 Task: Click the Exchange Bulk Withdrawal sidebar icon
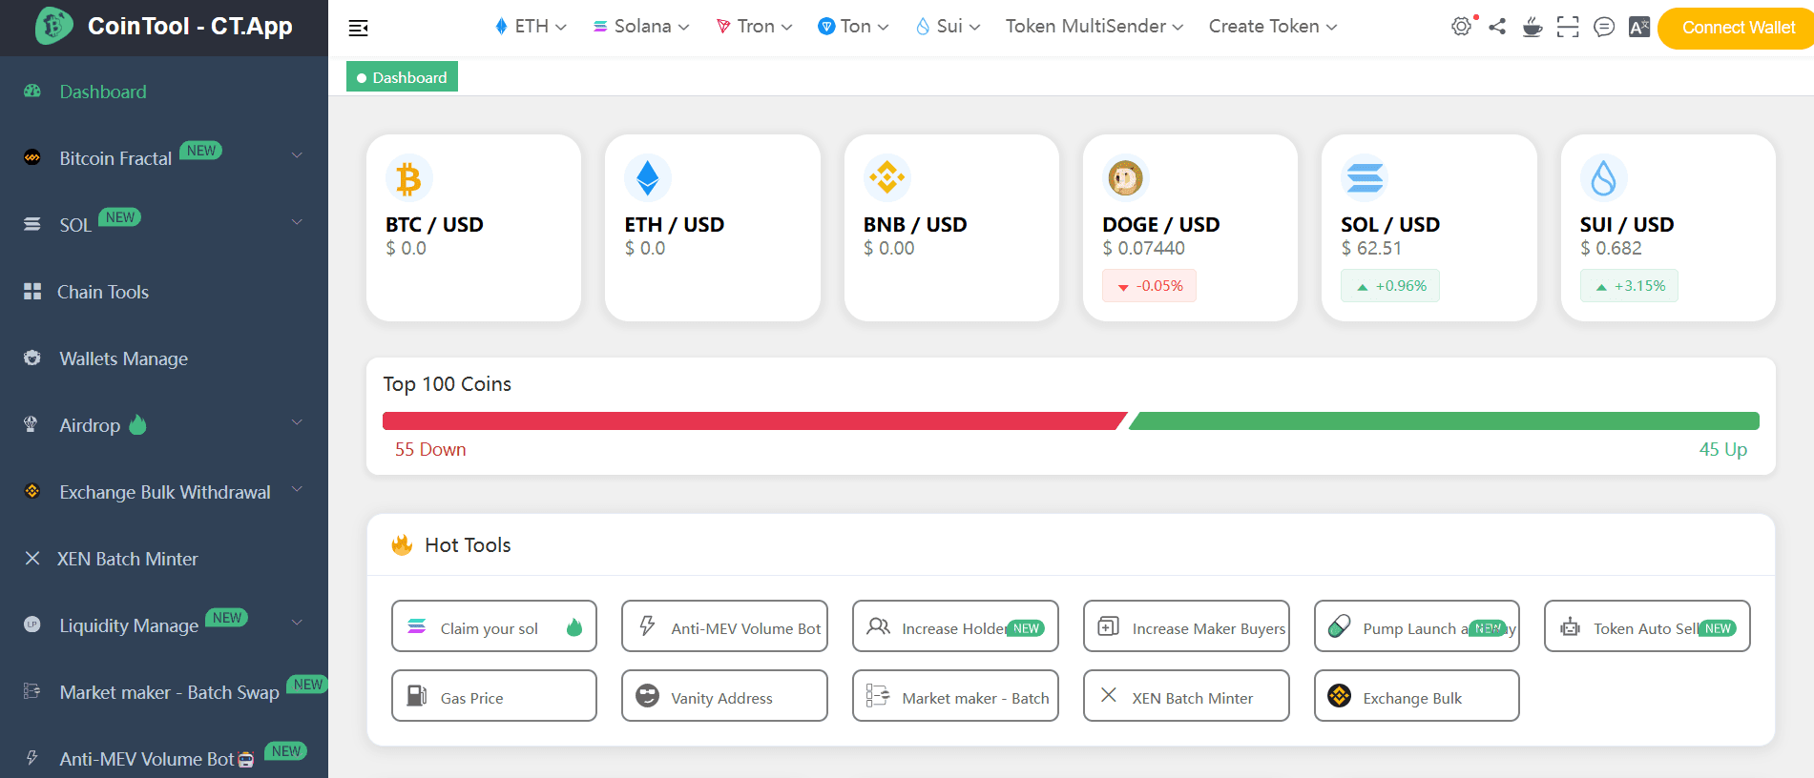[32, 491]
